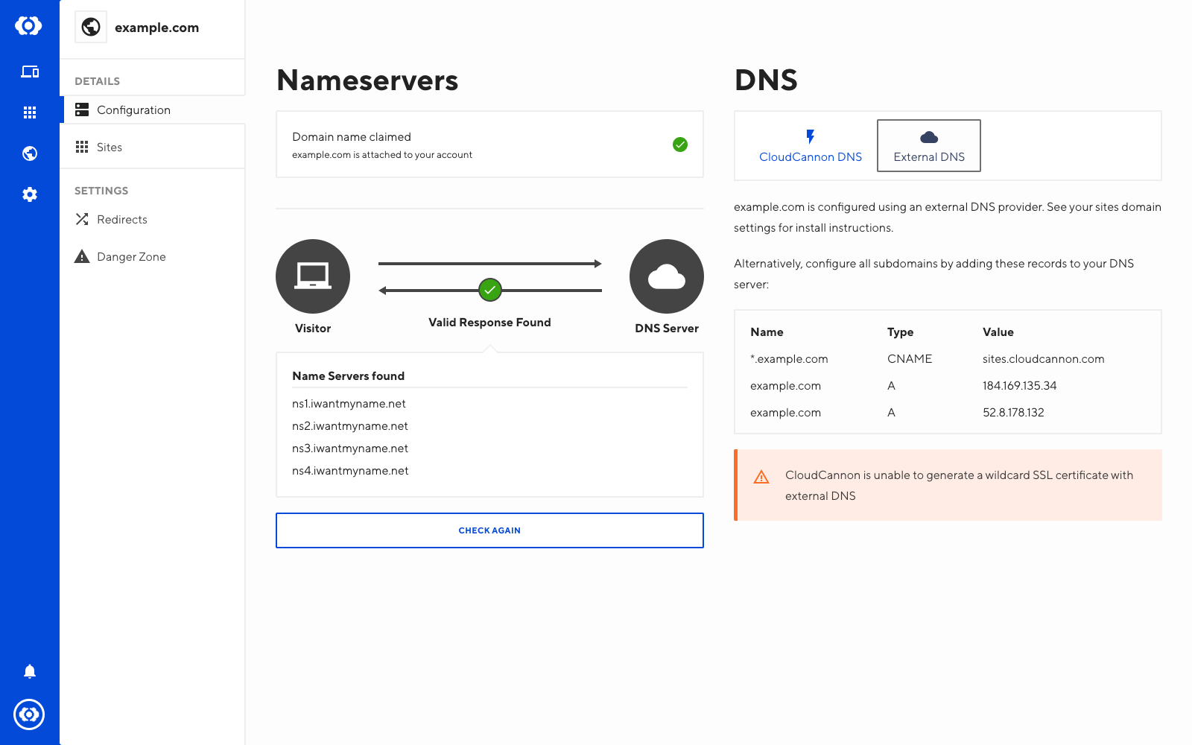Click the *.example.com record name
Screen dimensions: 1192x745
[x=789, y=358]
